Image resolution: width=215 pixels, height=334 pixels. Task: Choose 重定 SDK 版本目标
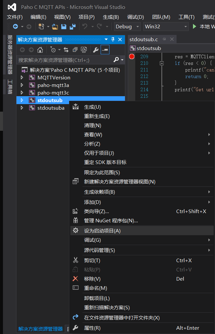(x=142, y=162)
